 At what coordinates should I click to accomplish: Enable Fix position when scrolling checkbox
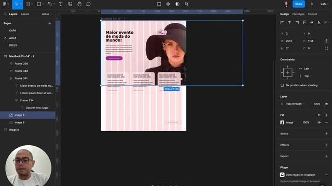click(282, 85)
